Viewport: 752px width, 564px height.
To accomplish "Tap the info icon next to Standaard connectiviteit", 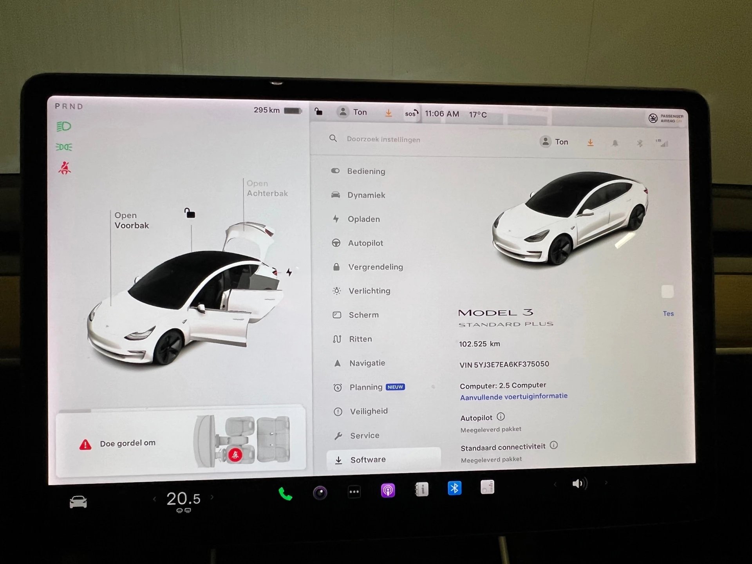I will pyautogui.click(x=553, y=445).
